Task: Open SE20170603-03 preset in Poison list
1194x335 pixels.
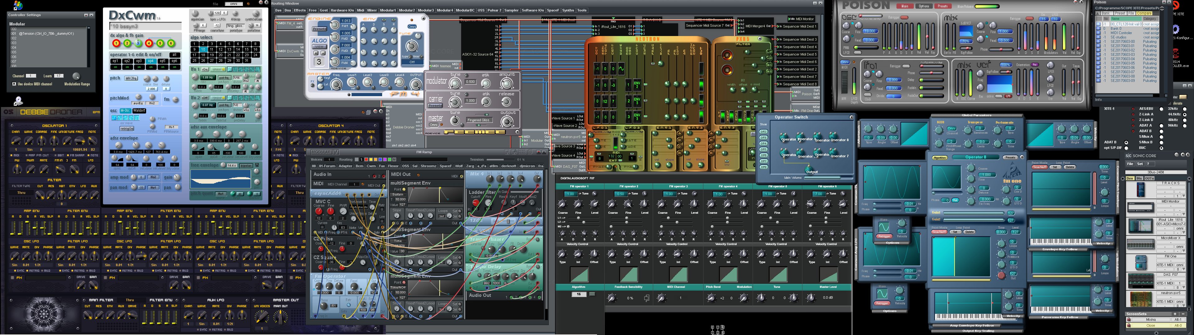Action: point(1122,55)
